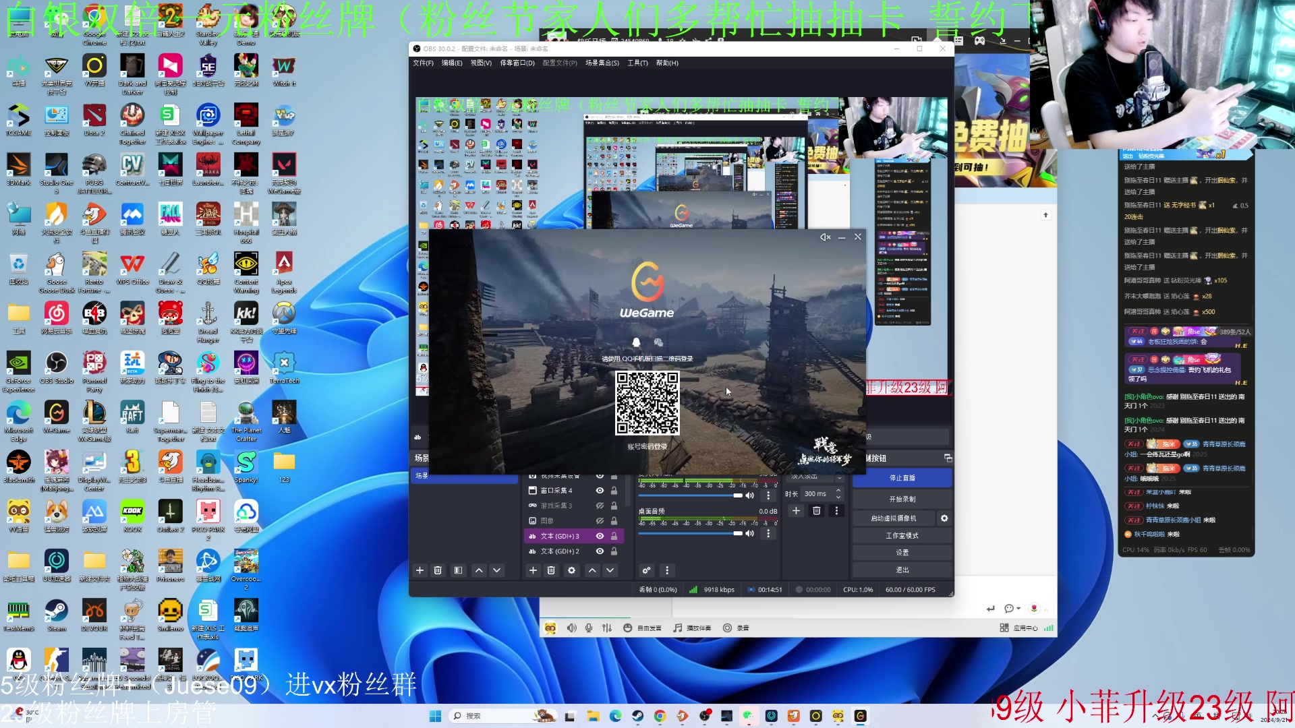Open 停靠窗口(D) menu in OBS
Screen dimensions: 1295x728
pos(517,63)
